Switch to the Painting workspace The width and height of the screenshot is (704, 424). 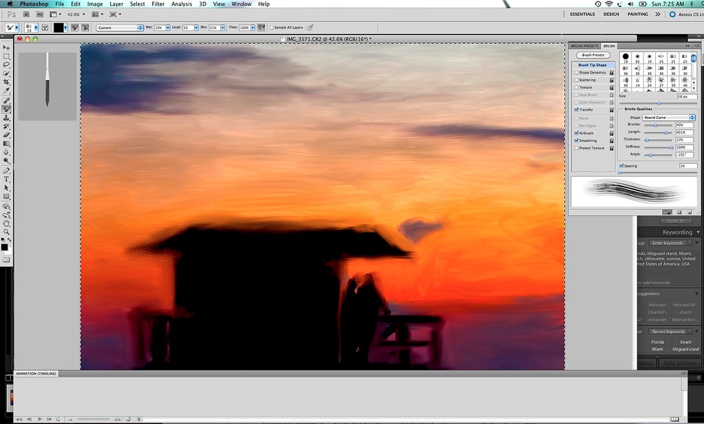click(638, 13)
